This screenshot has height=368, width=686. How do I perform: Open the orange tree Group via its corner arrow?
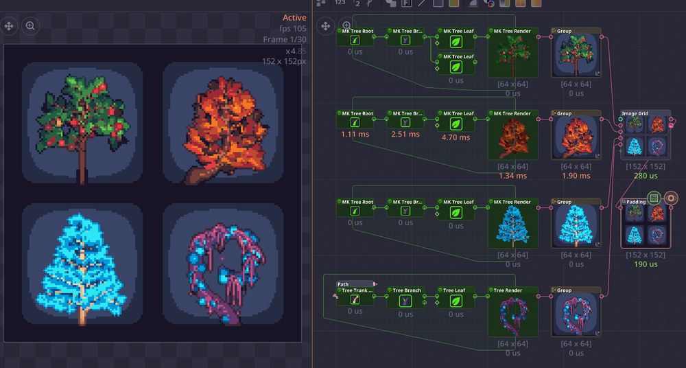(x=598, y=157)
